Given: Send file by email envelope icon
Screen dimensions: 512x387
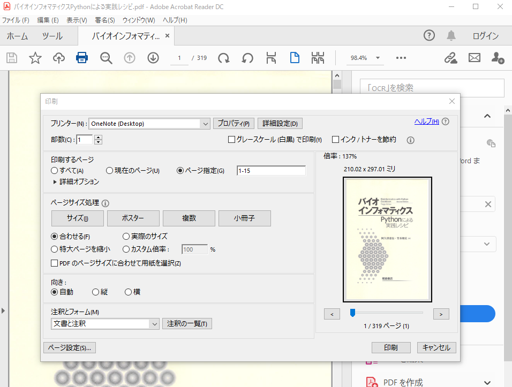Looking at the screenshot, I should click(x=475, y=58).
